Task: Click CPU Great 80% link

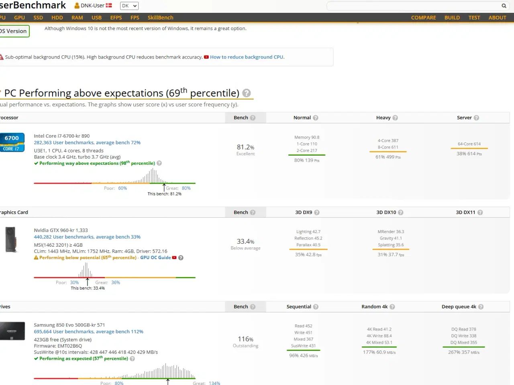Action: [x=186, y=188]
